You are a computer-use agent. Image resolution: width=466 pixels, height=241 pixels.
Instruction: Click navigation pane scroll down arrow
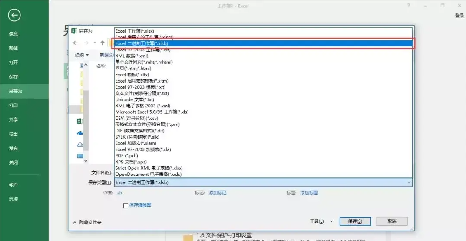pos(86,161)
